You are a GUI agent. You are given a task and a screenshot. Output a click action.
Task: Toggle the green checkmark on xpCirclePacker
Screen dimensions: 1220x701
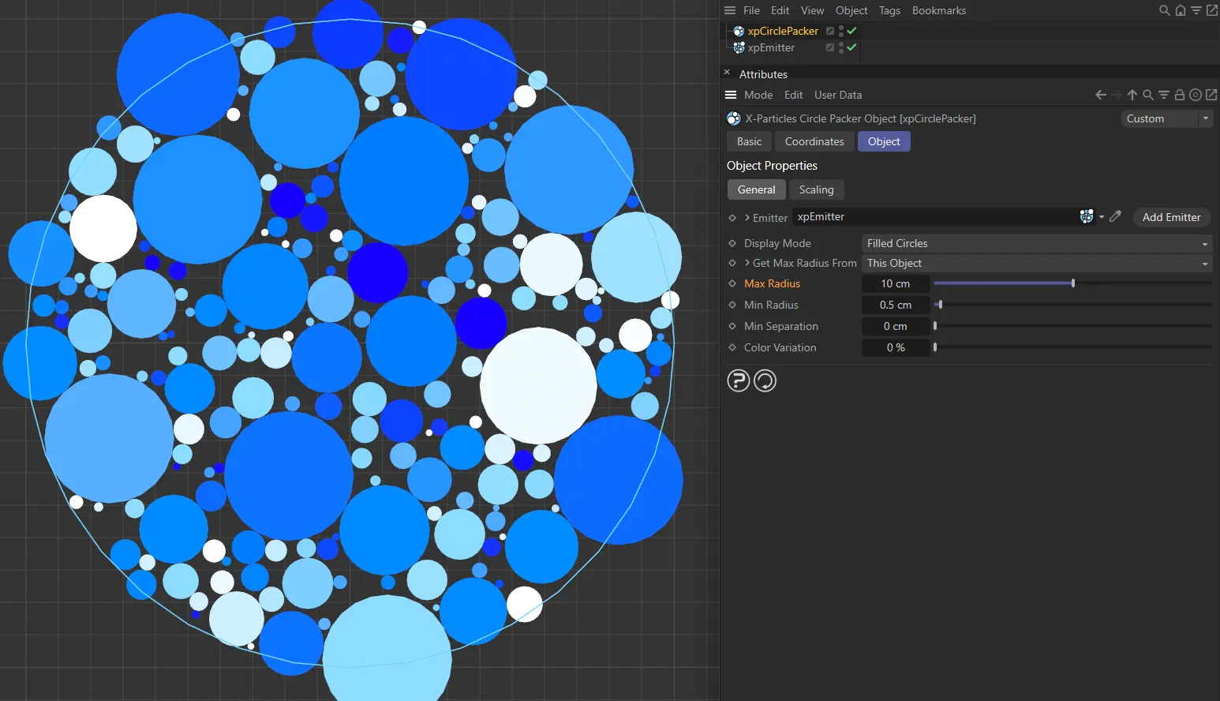851,31
